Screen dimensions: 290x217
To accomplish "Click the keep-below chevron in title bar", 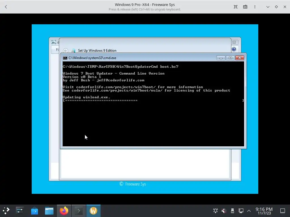I will pos(268,7).
